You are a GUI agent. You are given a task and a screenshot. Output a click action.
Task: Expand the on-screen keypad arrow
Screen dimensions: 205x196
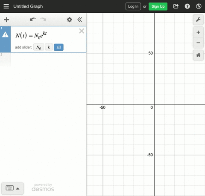click(18, 189)
